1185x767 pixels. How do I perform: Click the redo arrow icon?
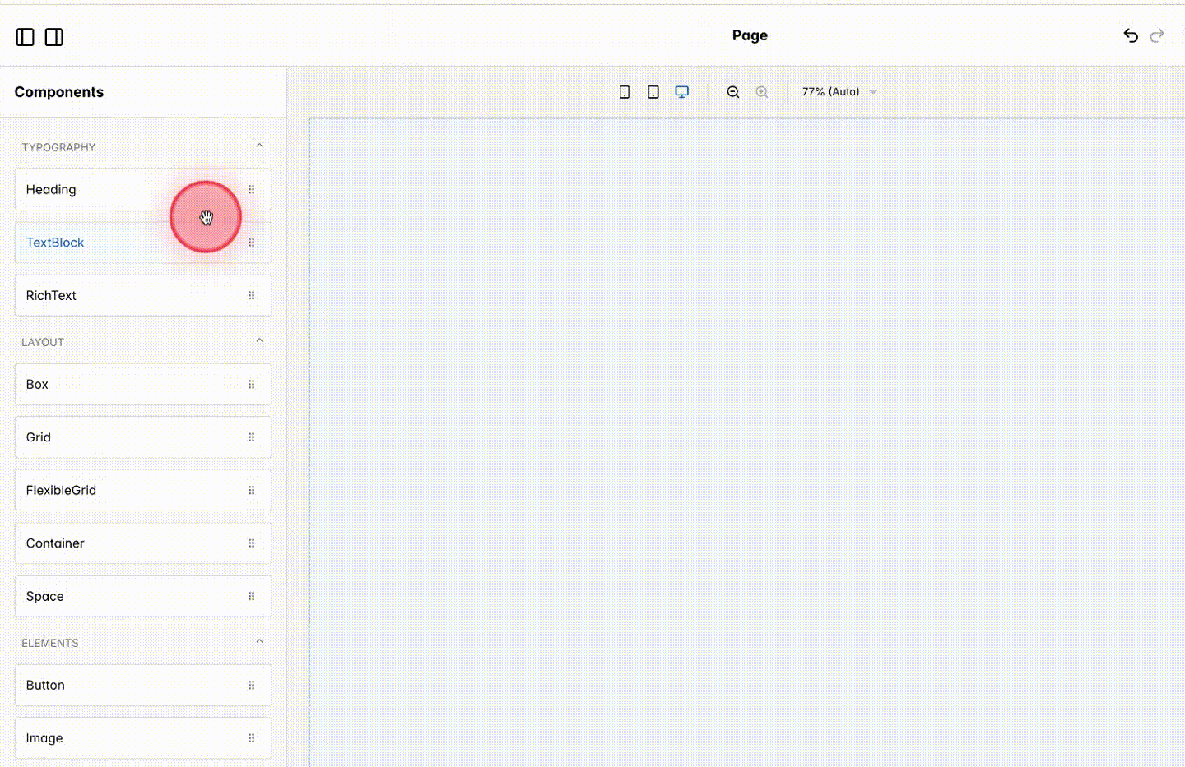[x=1157, y=35]
